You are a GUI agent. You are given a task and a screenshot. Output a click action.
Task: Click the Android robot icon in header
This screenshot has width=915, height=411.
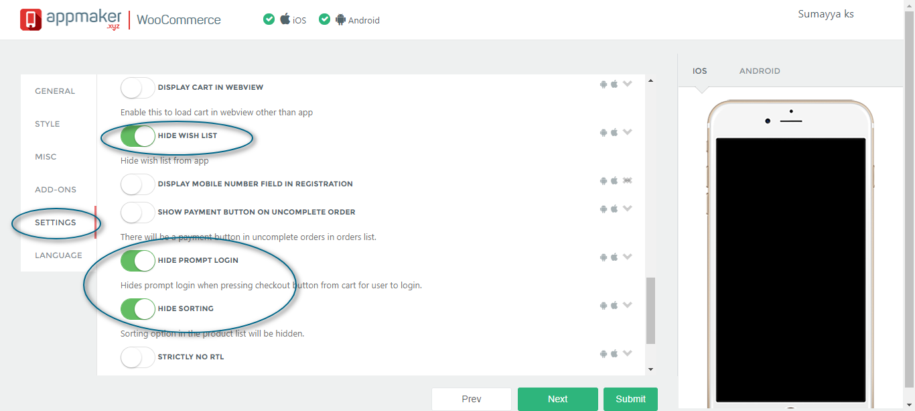tap(341, 19)
